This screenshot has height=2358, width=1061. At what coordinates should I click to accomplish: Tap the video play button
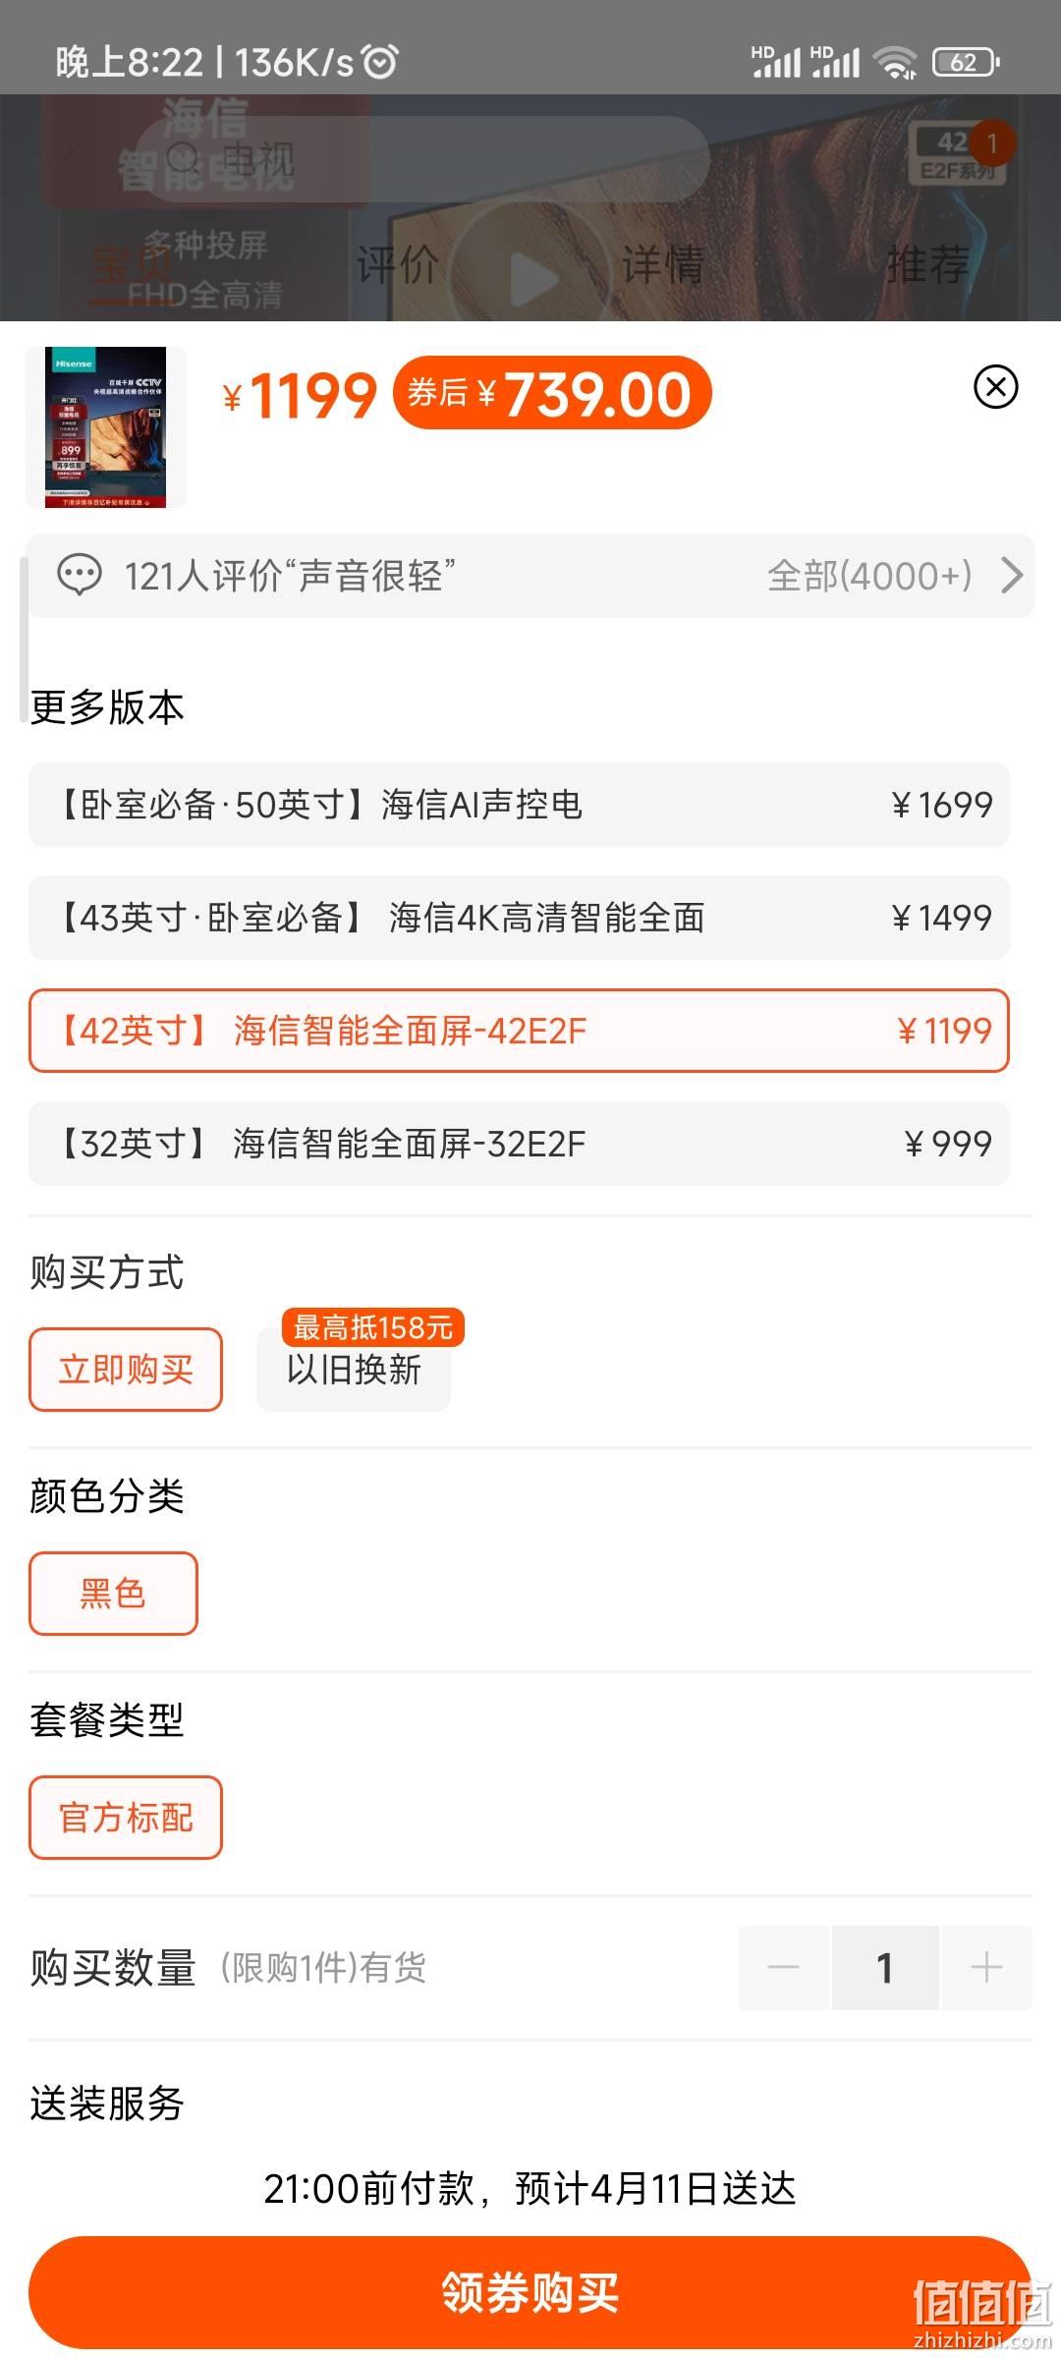[531, 279]
